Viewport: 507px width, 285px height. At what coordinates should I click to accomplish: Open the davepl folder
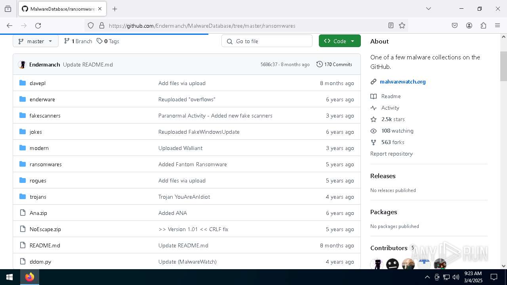pos(38,83)
